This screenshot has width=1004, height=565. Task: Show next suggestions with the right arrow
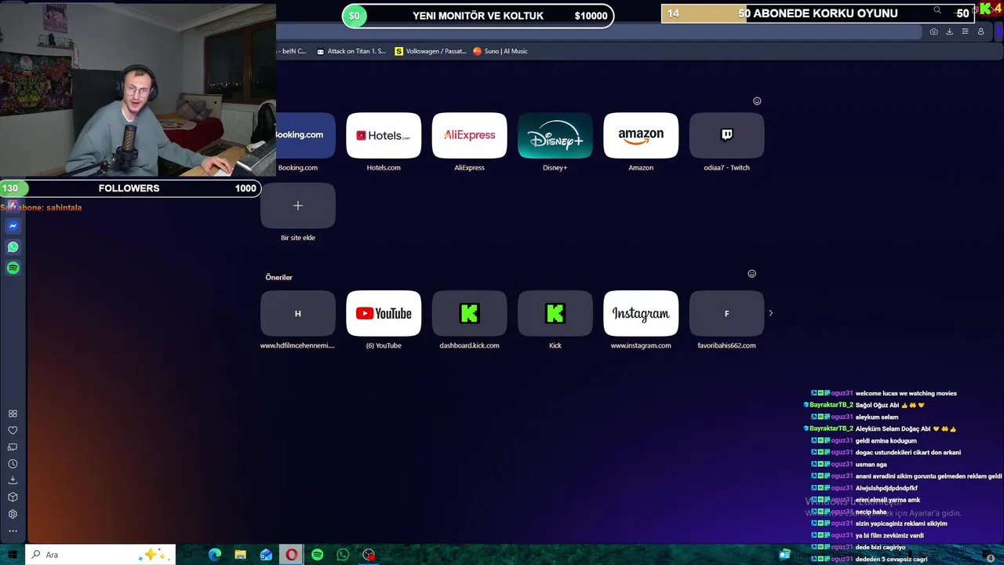pyautogui.click(x=770, y=313)
